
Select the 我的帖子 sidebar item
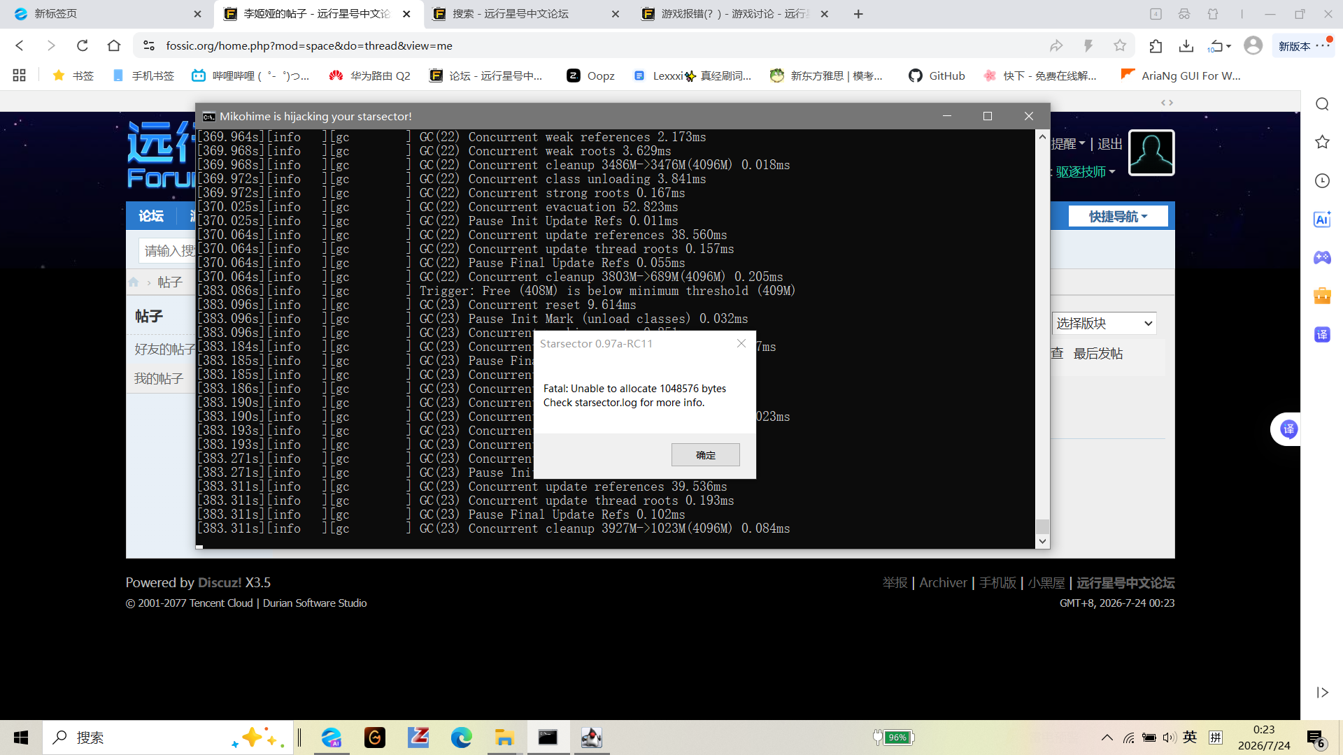[159, 378]
